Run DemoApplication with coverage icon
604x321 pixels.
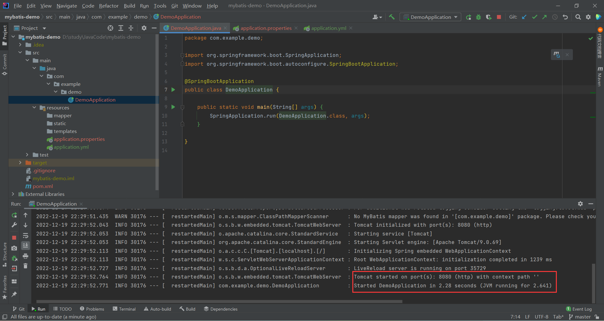[x=489, y=17]
